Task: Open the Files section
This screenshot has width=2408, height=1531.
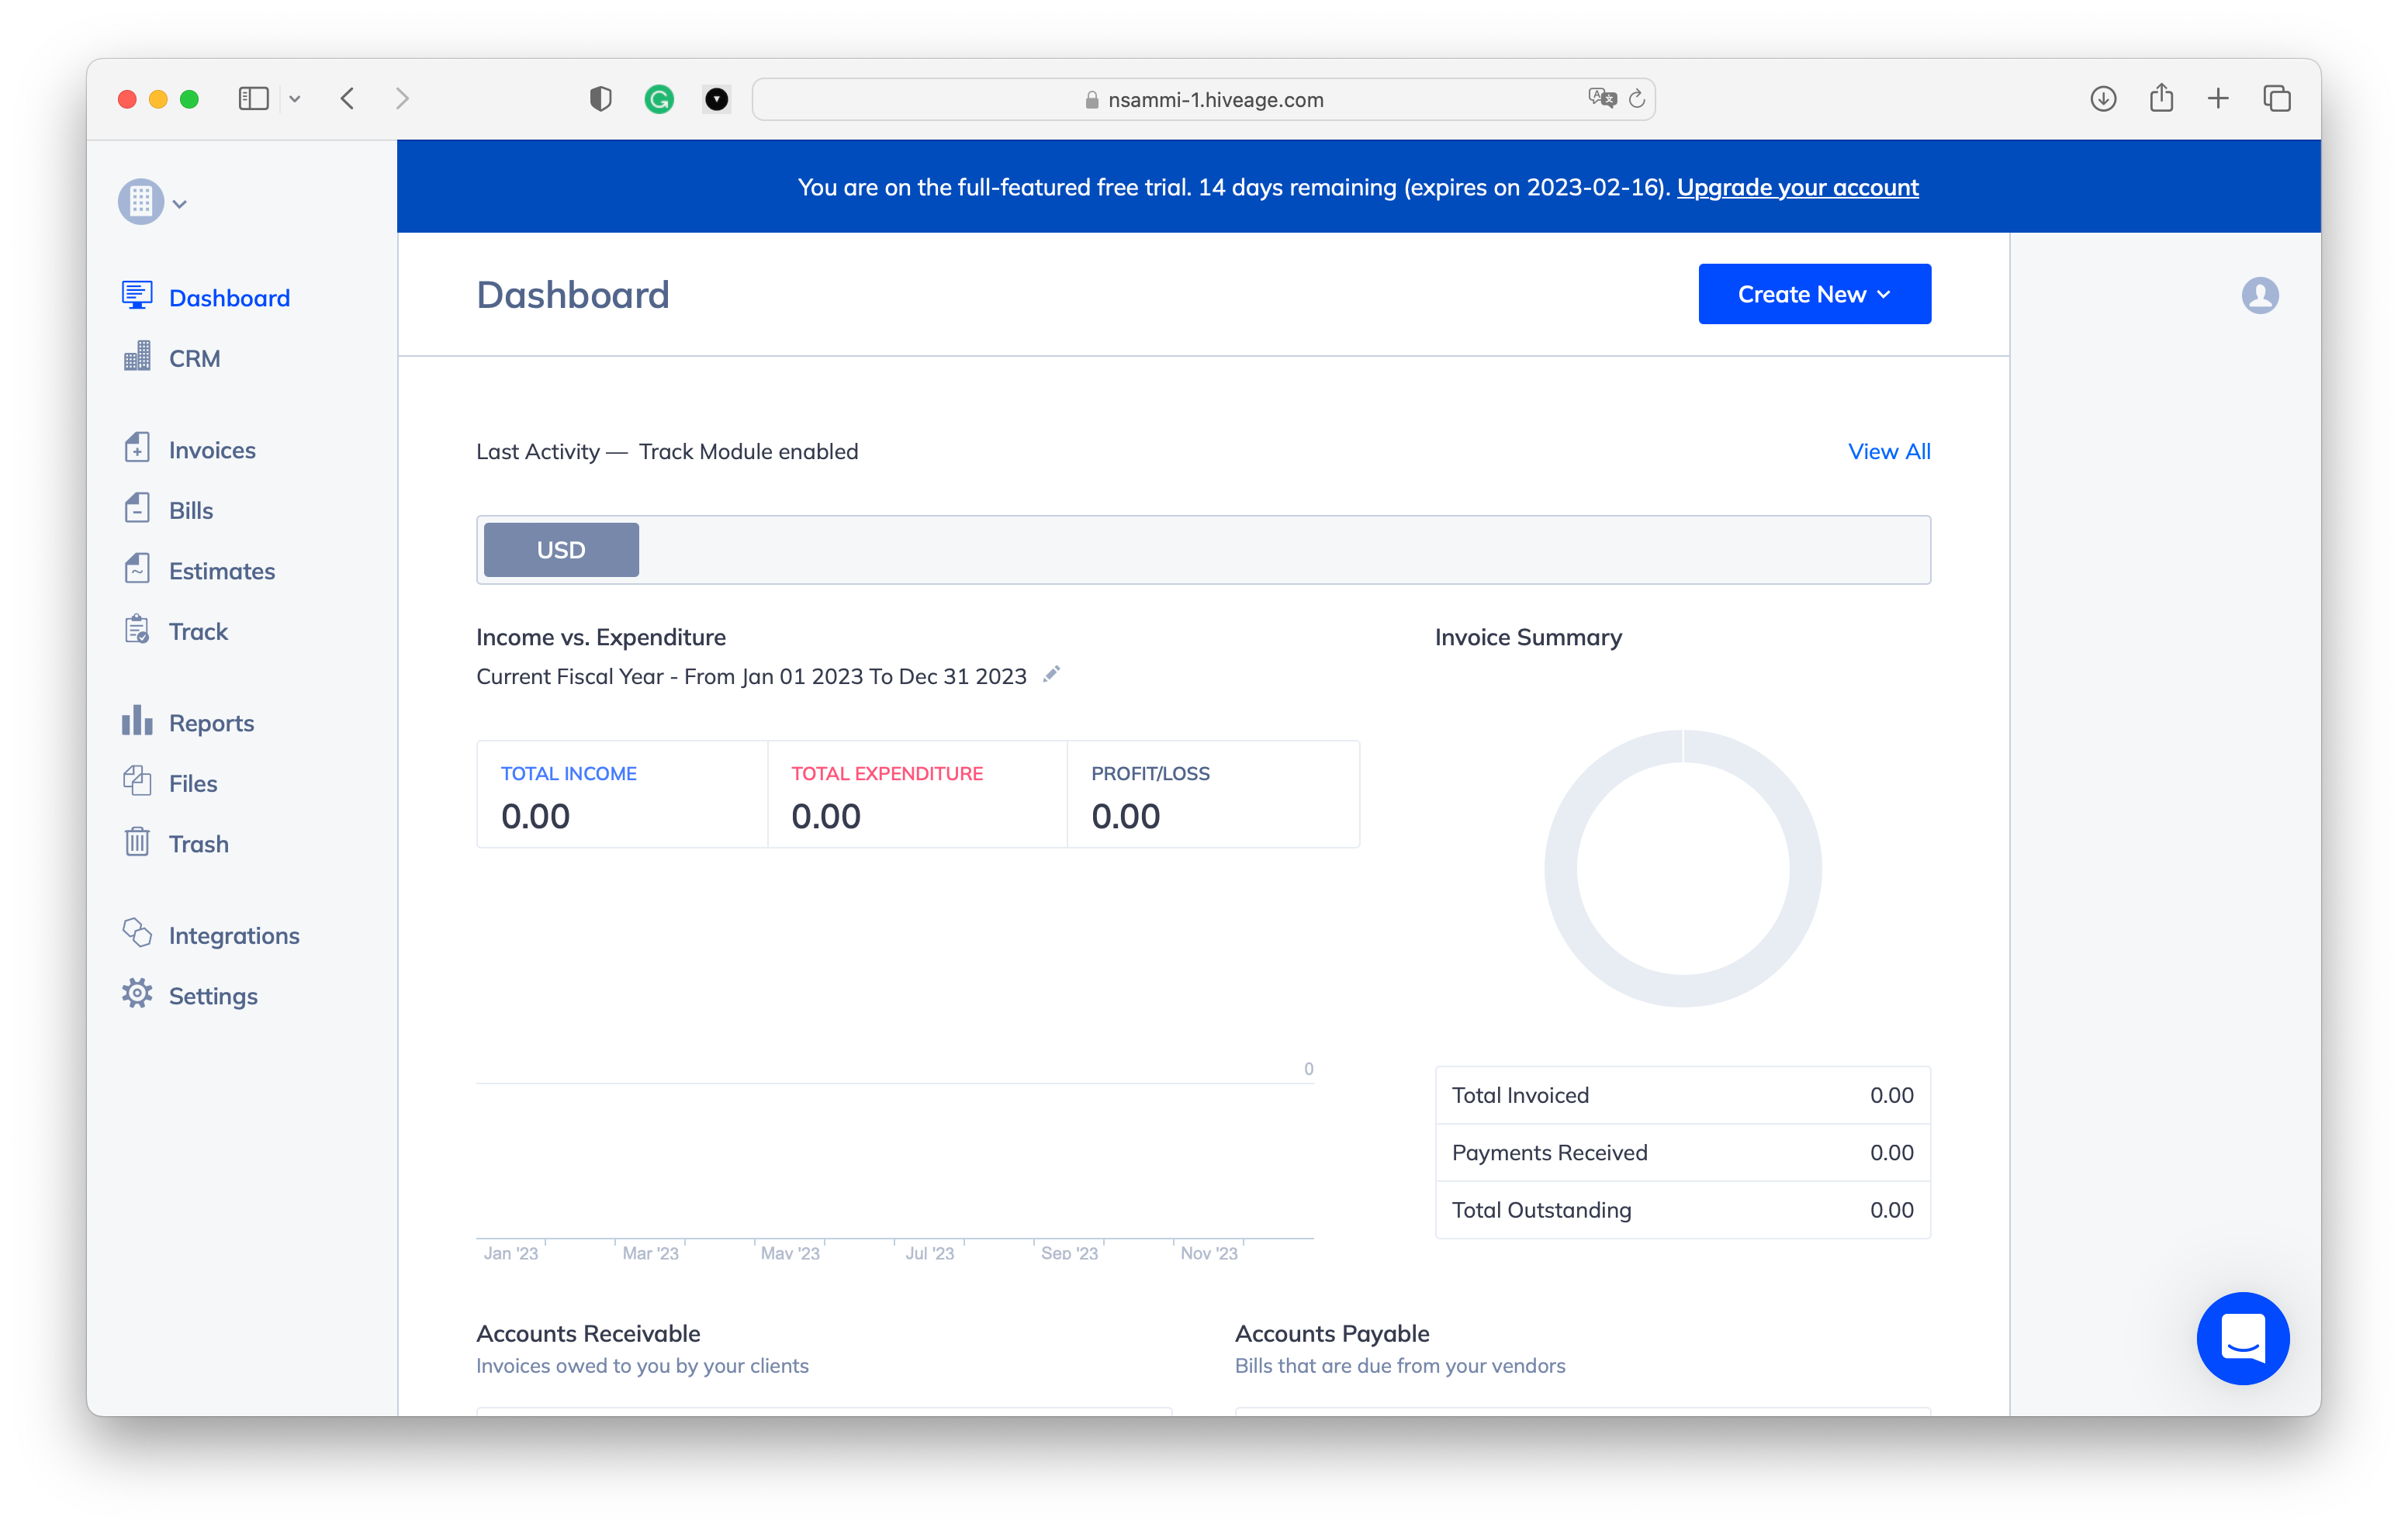Action: (x=193, y=783)
